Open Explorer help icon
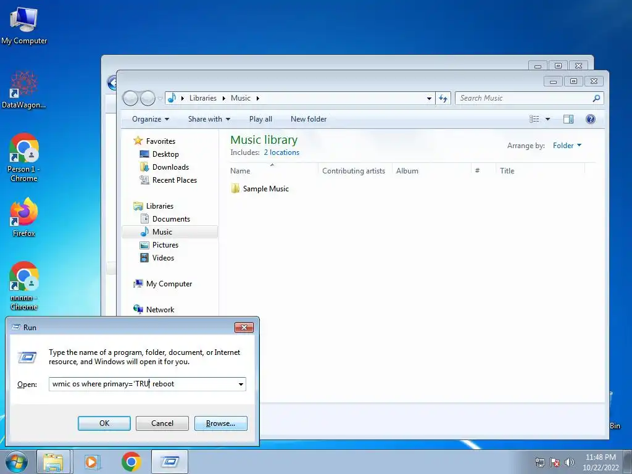This screenshot has width=632, height=474. pyautogui.click(x=591, y=119)
